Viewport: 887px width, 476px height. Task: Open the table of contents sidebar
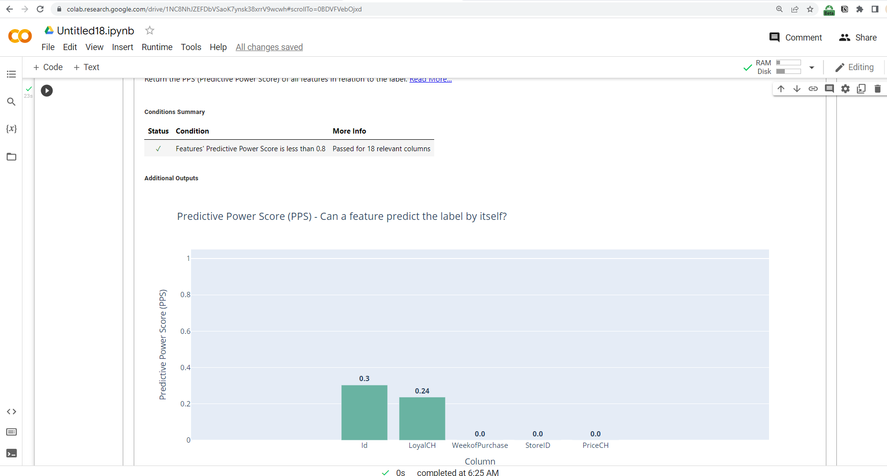coord(11,74)
